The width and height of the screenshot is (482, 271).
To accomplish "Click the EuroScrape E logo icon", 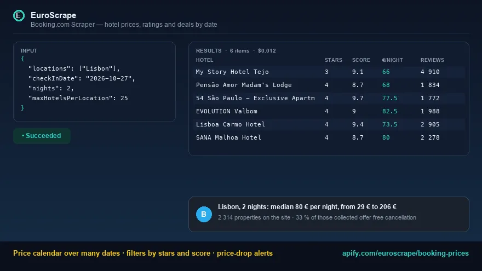I will 19,16.
